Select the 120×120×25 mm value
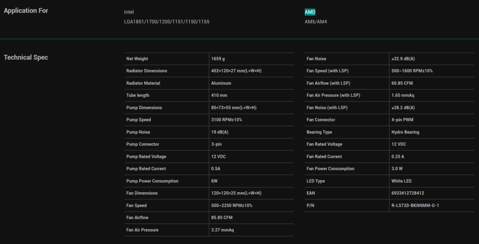The image size is (479, 244). (x=236, y=193)
